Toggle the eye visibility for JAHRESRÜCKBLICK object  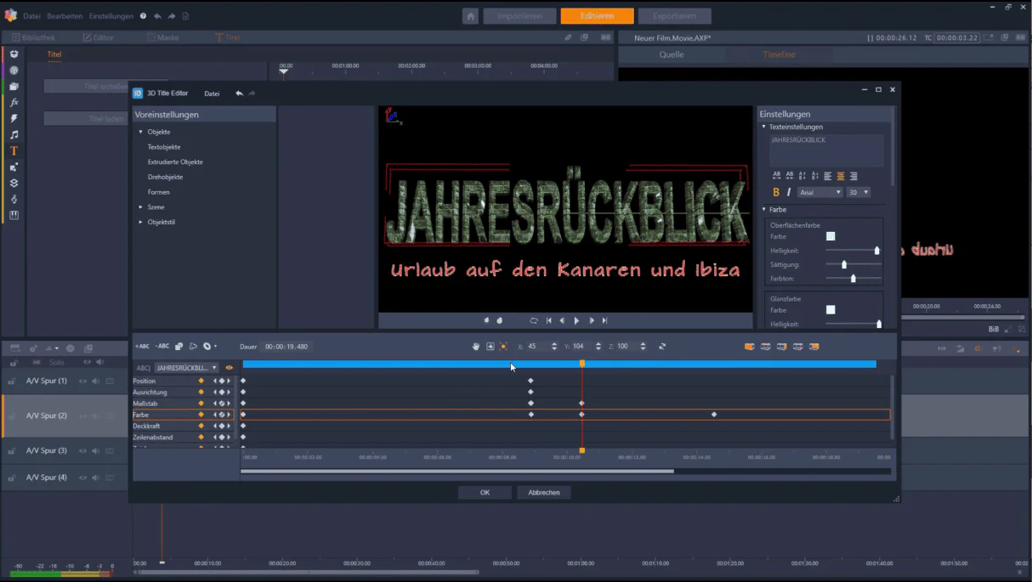tap(229, 368)
